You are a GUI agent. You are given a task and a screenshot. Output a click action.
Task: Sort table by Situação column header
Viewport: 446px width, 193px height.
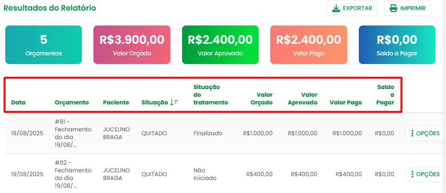(x=154, y=102)
